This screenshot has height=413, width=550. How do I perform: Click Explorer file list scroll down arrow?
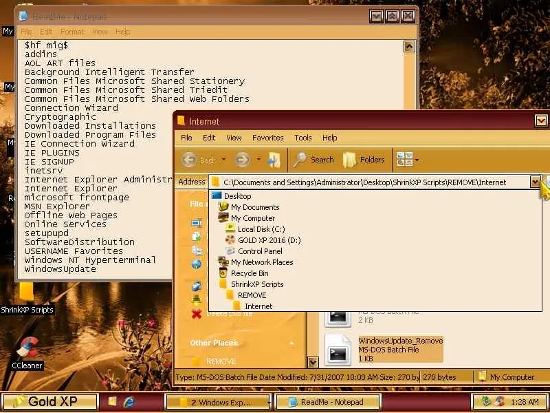point(313,362)
